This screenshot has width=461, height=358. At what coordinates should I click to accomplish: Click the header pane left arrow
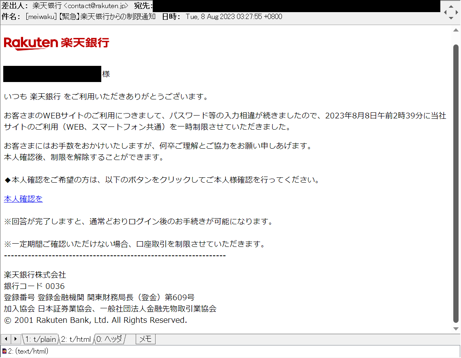[446, 12]
